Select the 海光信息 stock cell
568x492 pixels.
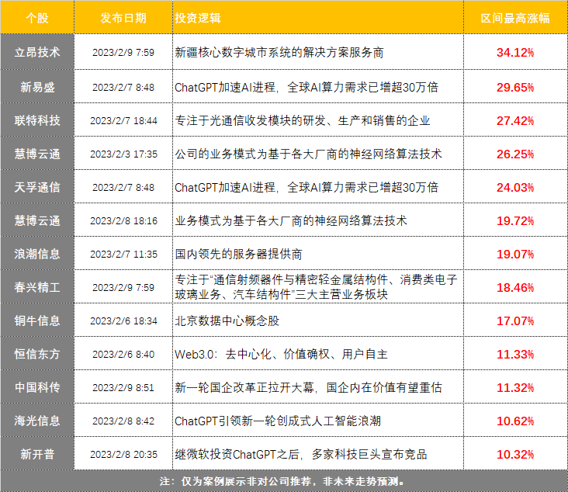coord(37,421)
